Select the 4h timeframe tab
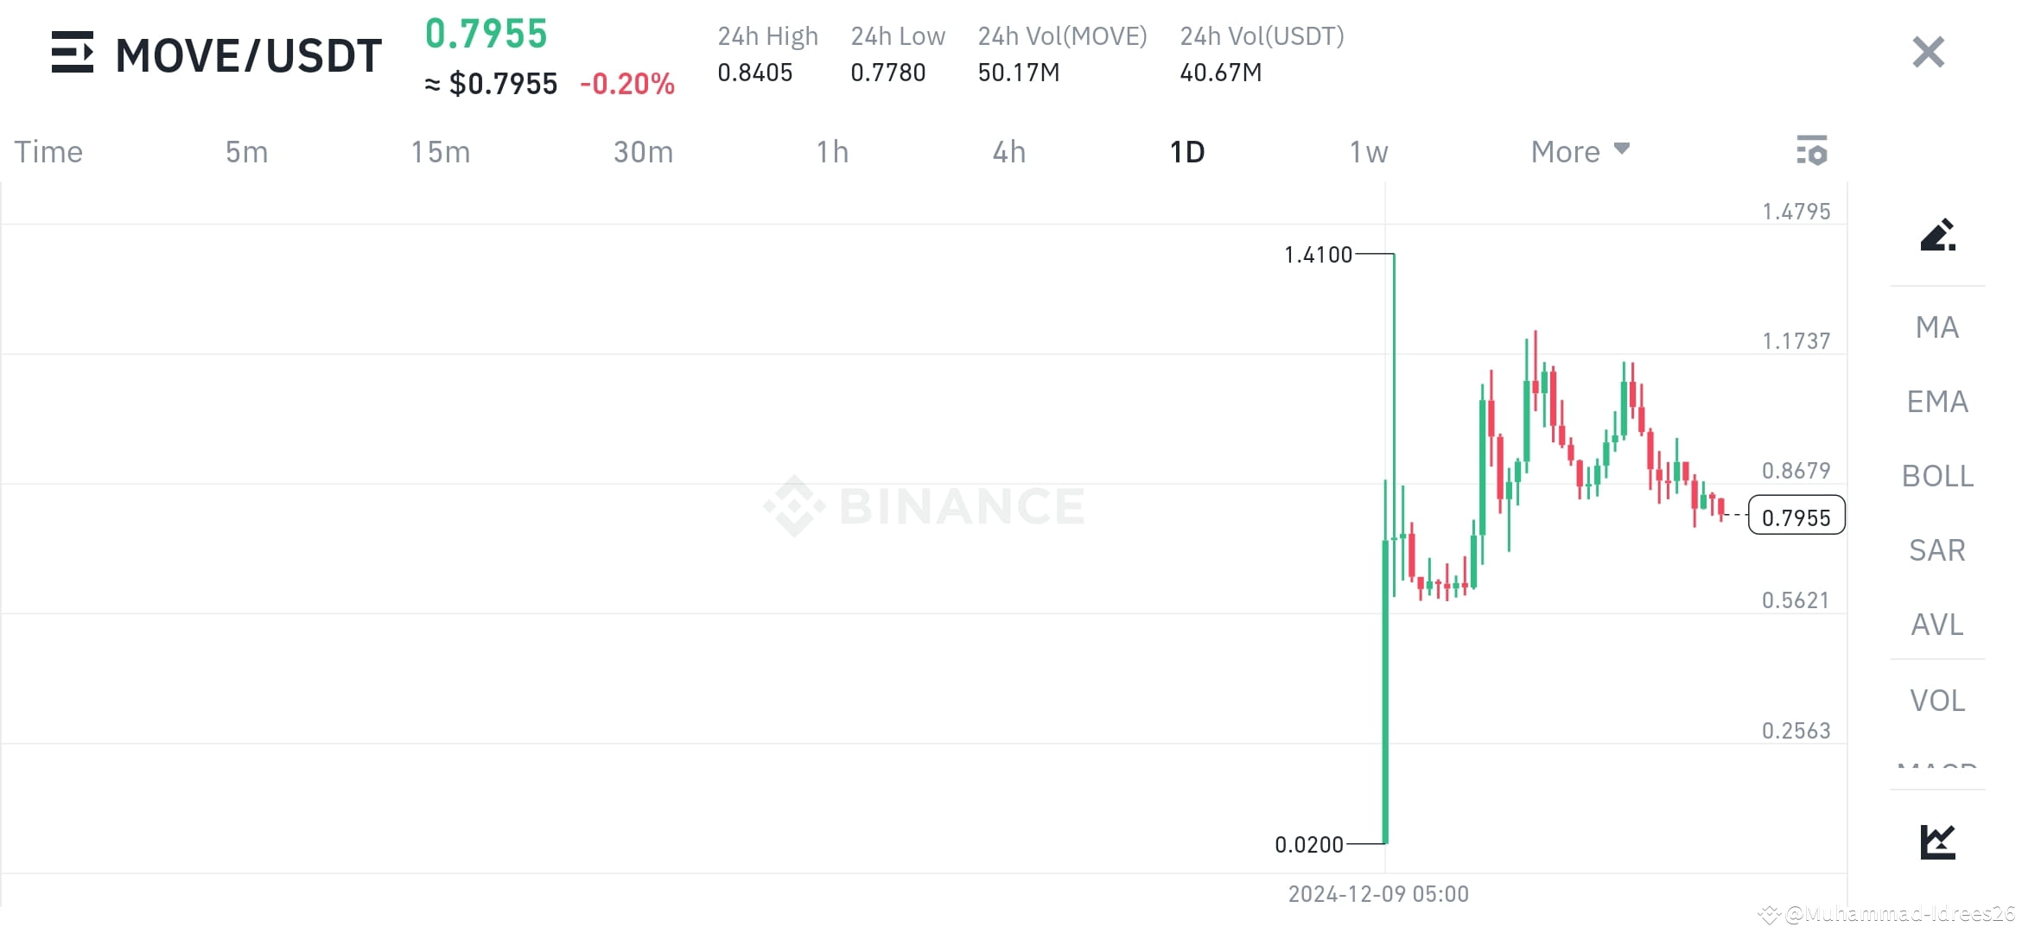The width and height of the screenshot is (2022, 933). click(x=1008, y=150)
